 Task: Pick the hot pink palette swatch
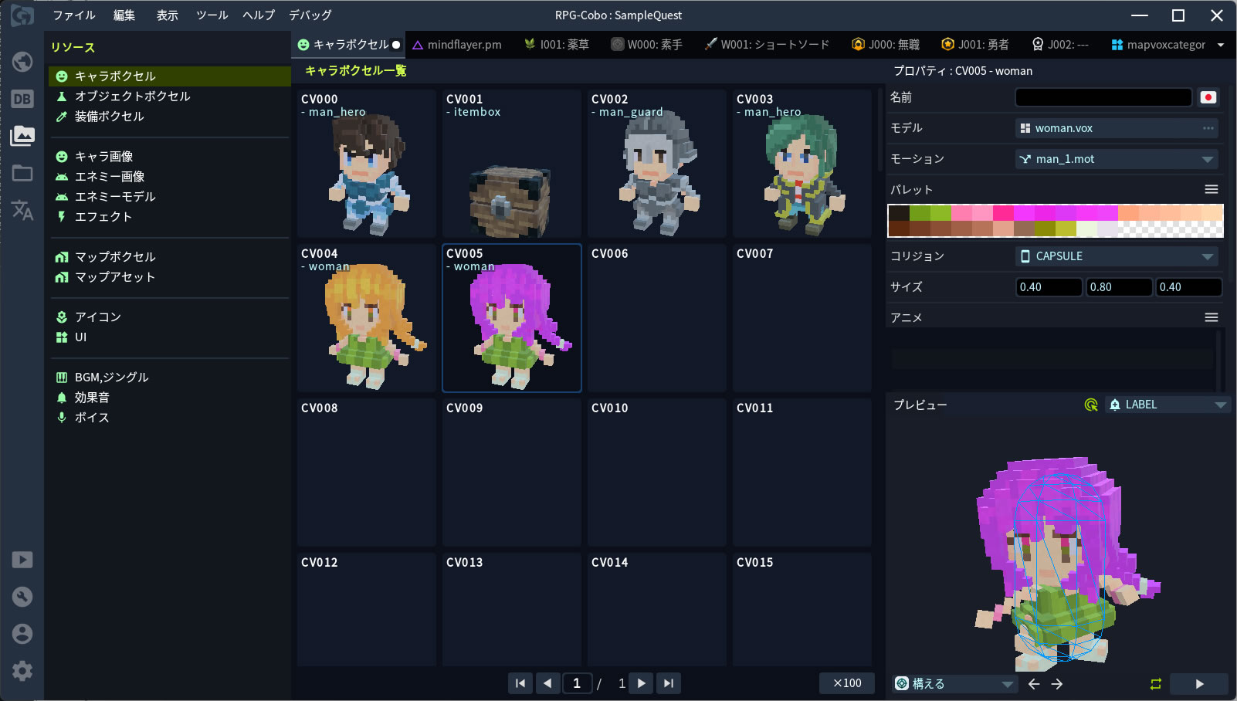coord(1002,213)
